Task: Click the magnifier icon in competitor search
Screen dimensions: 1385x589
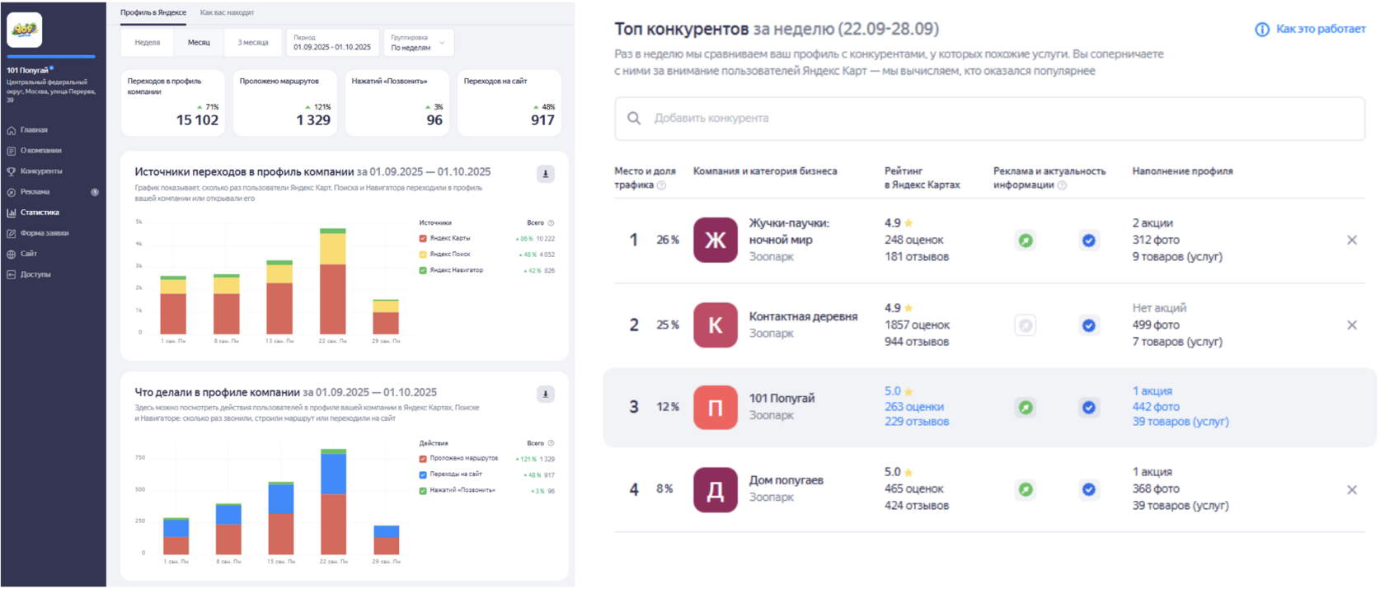Action: (633, 118)
